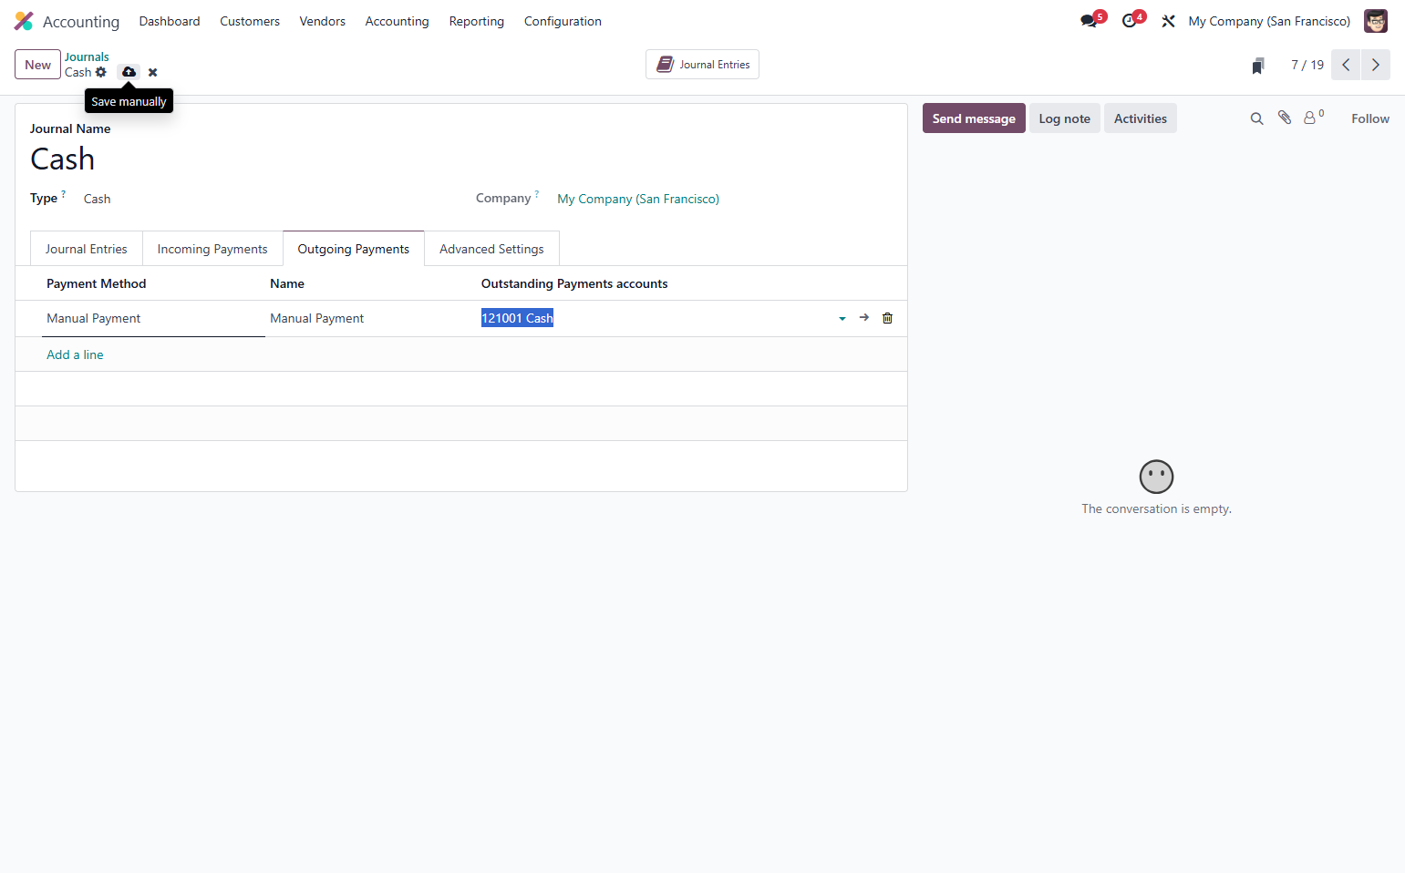
Task: Switch to the Advanced Settings tab
Action: point(491,249)
